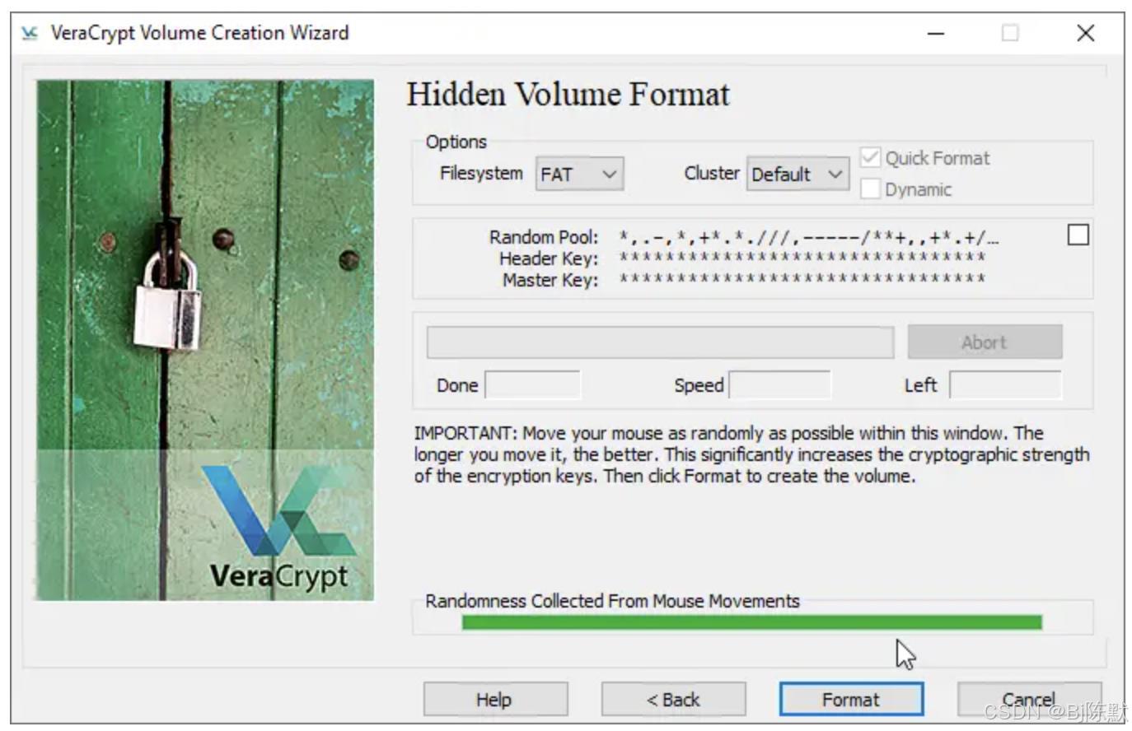Click the Randomness Collected From Mouse Movements label

[x=612, y=601]
